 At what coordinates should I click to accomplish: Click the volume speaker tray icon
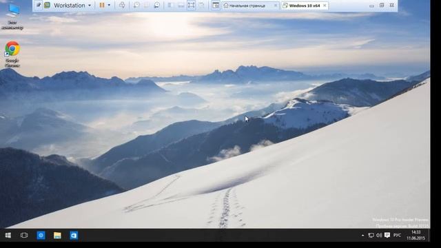coord(379,236)
